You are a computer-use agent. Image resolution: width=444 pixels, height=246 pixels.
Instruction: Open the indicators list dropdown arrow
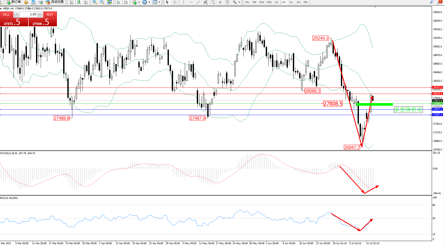[139, 2]
